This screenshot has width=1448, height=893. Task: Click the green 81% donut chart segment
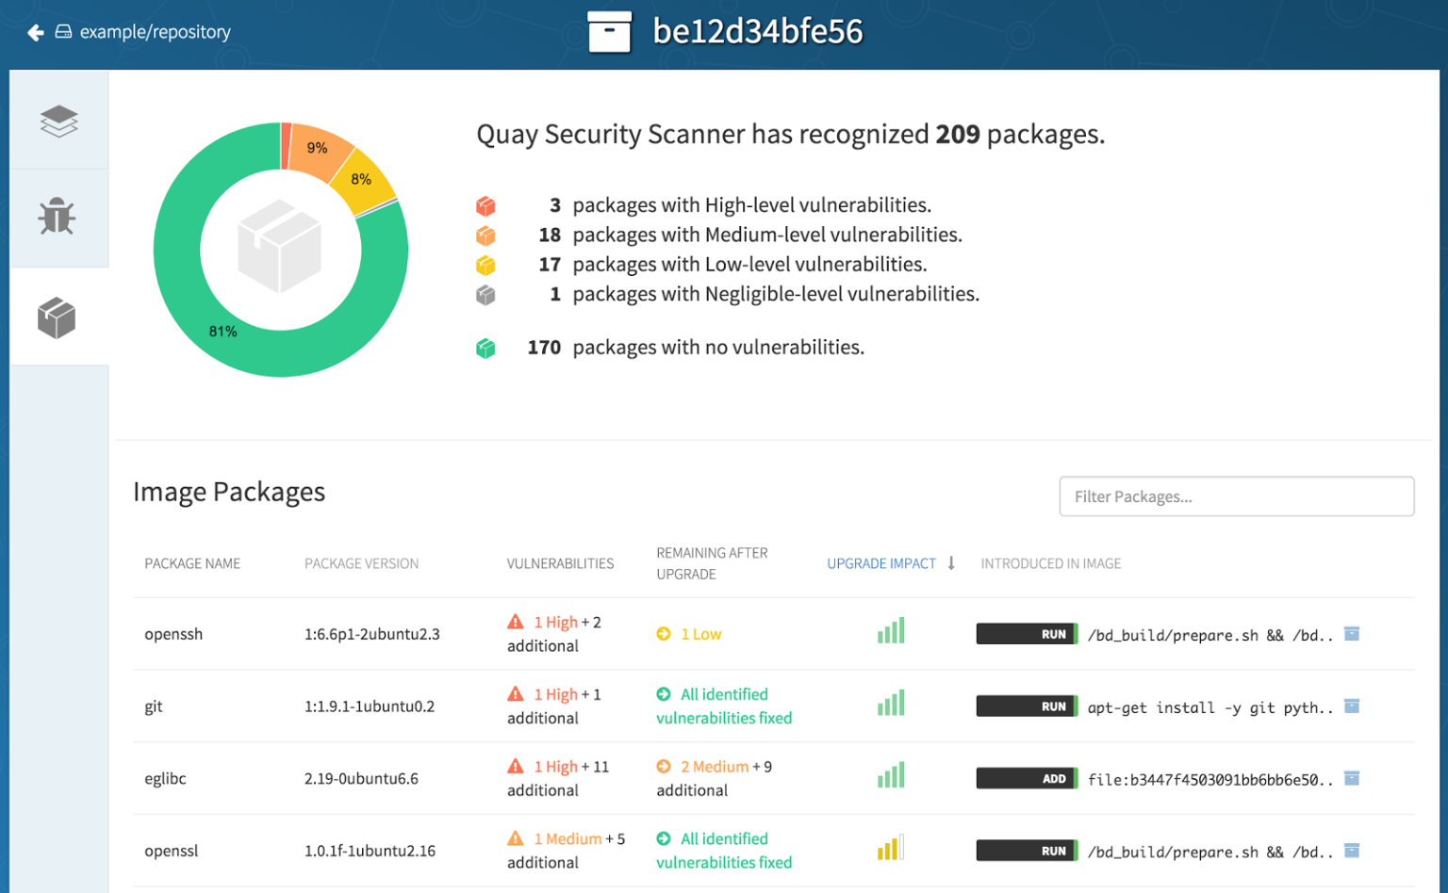coord(222,331)
